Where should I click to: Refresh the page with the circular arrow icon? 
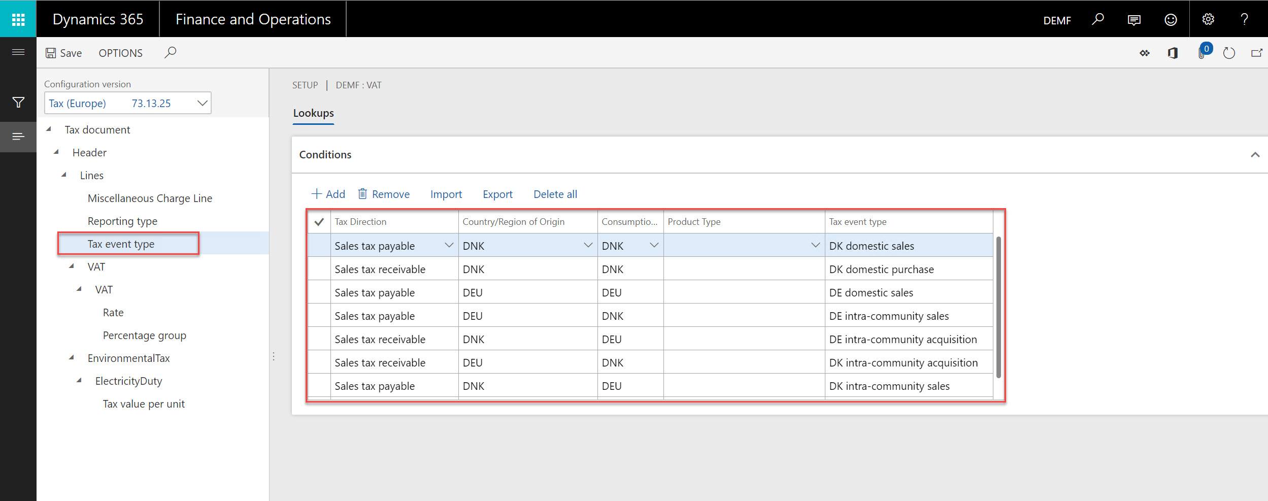[x=1229, y=52]
